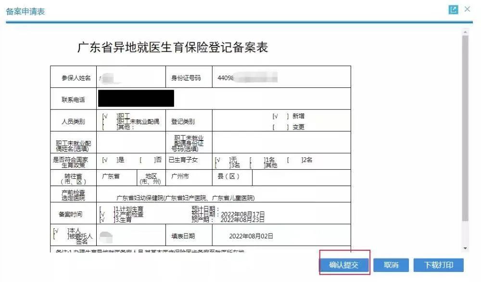Screen dimensions: 481x282
Task: Toggle the 是 checkbox for 生育政策
Action: [x=109, y=160]
